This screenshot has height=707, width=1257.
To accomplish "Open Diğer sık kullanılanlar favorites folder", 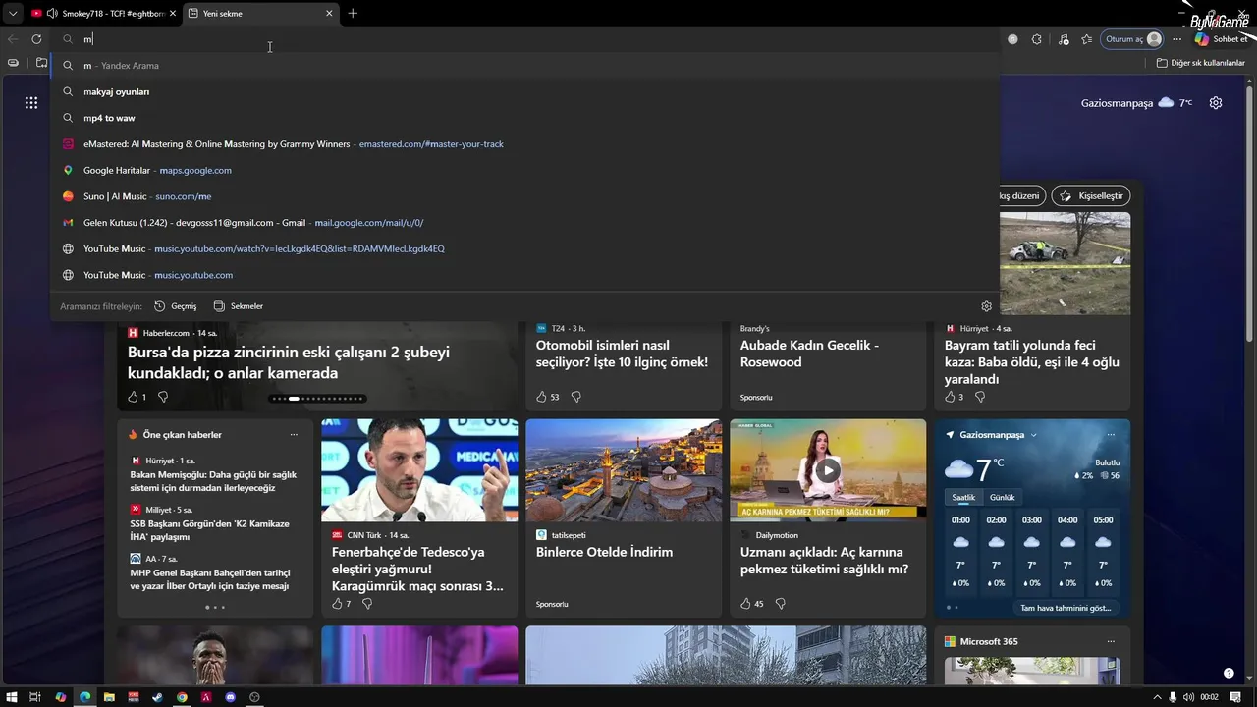I will click(x=1201, y=63).
